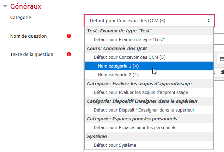
Task: Pick 'Défaut pour Système' option
Action: coord(115,145)
